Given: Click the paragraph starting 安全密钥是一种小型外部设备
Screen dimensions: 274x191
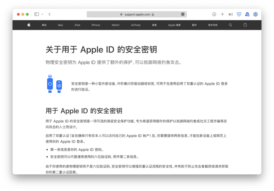Looking at the screenshot, I should pos(149,86).
